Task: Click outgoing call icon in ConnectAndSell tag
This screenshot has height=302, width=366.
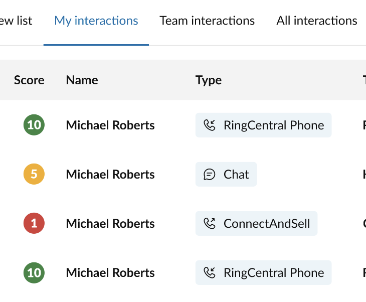Action: [x=210, y=223]
